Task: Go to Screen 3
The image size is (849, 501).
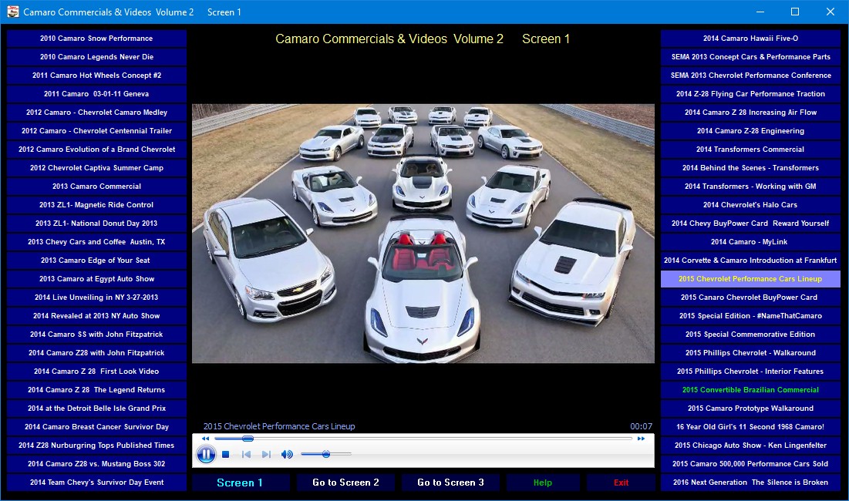Action: [x=450, y=483]
